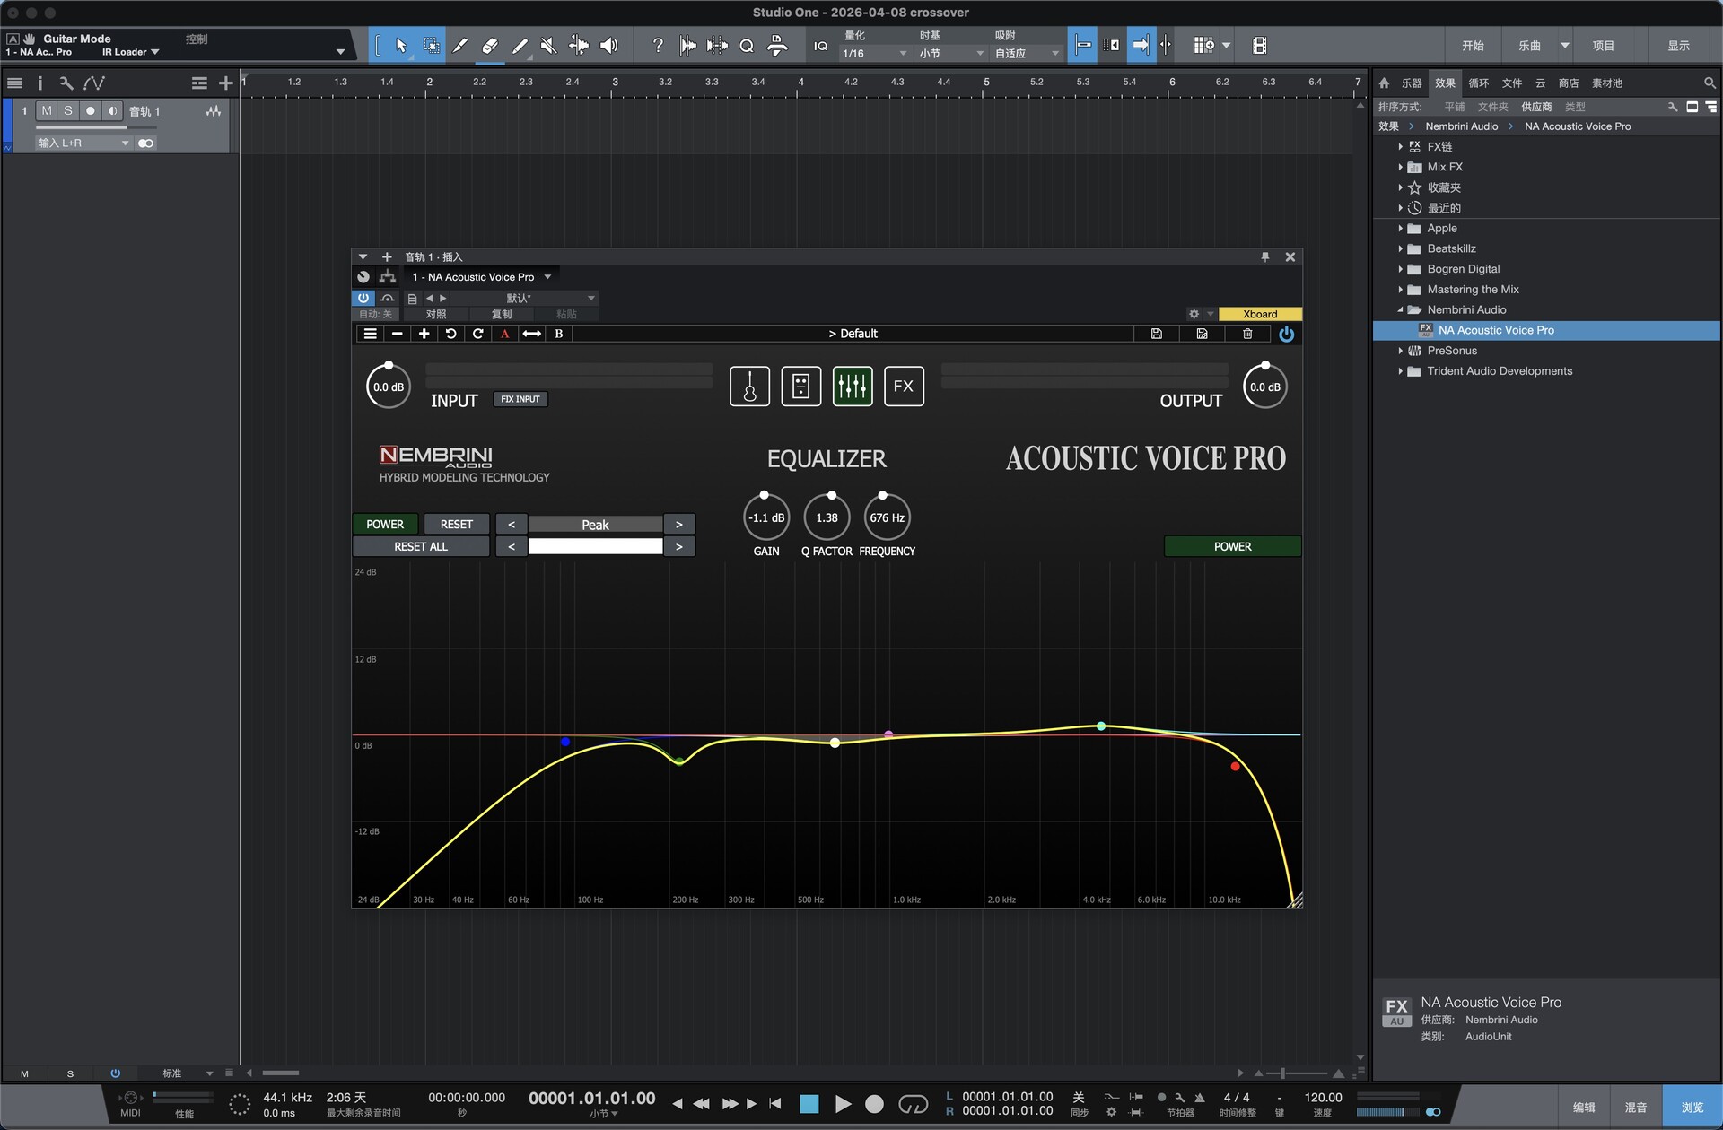Activate the Mute tool
Screen dimensions: 1723x1130
click(548, 45)
